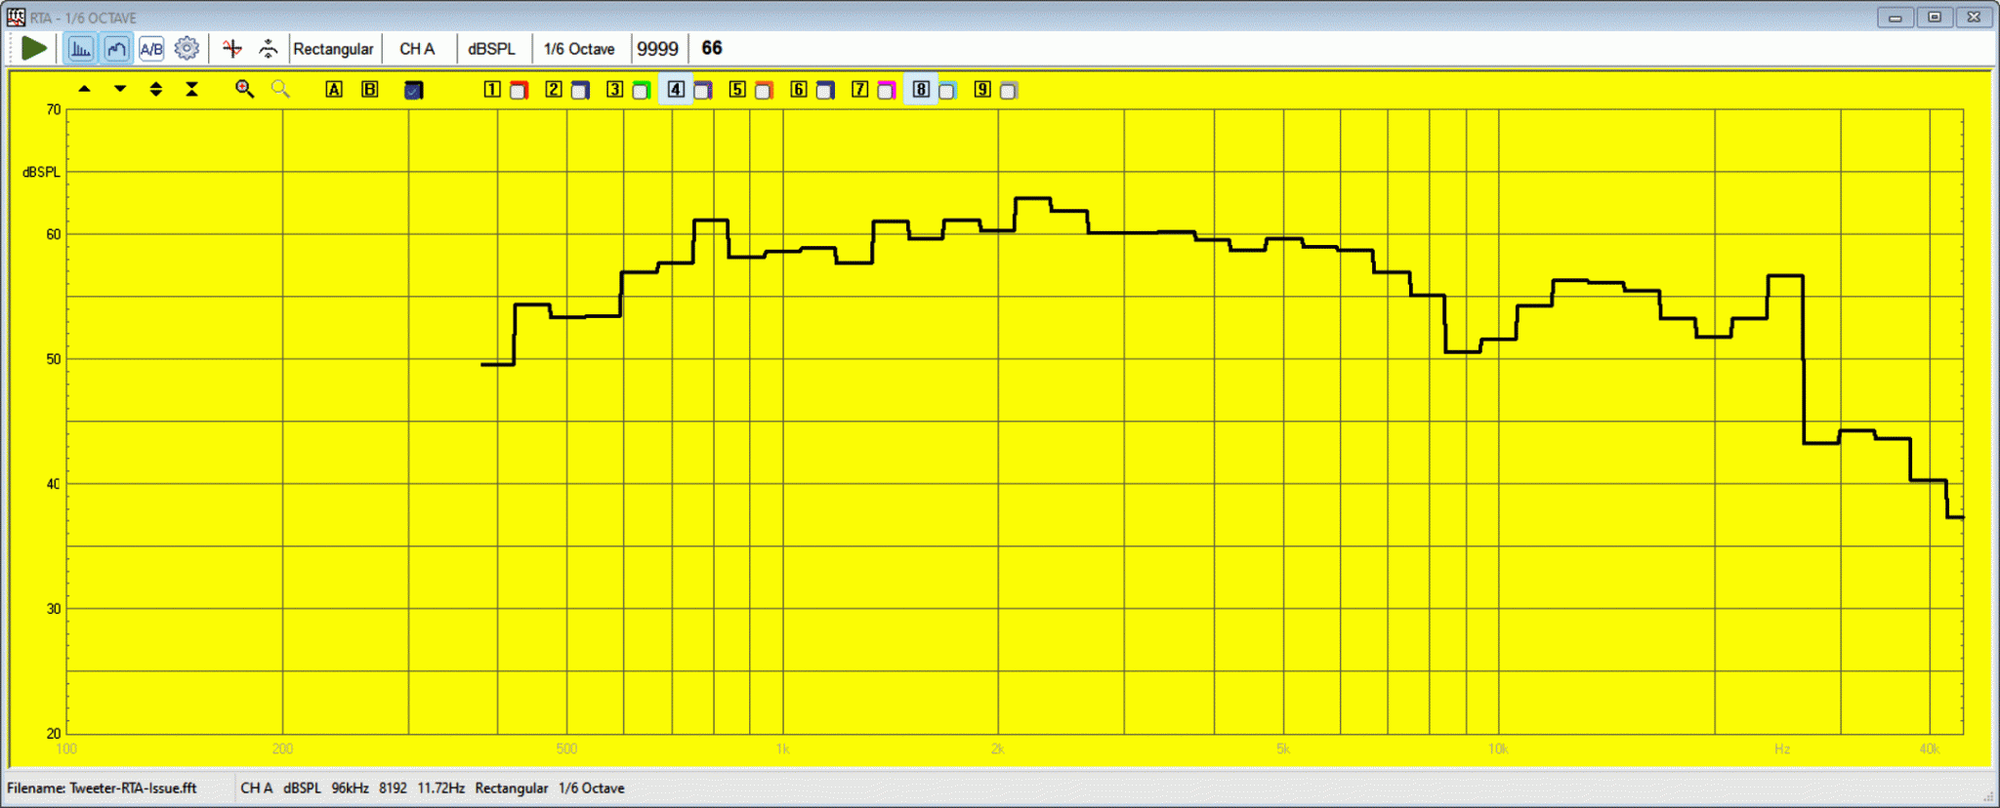Start the RTA measurement with the play button
This screenshot has height=808, width=2000.
coord(34,48)
